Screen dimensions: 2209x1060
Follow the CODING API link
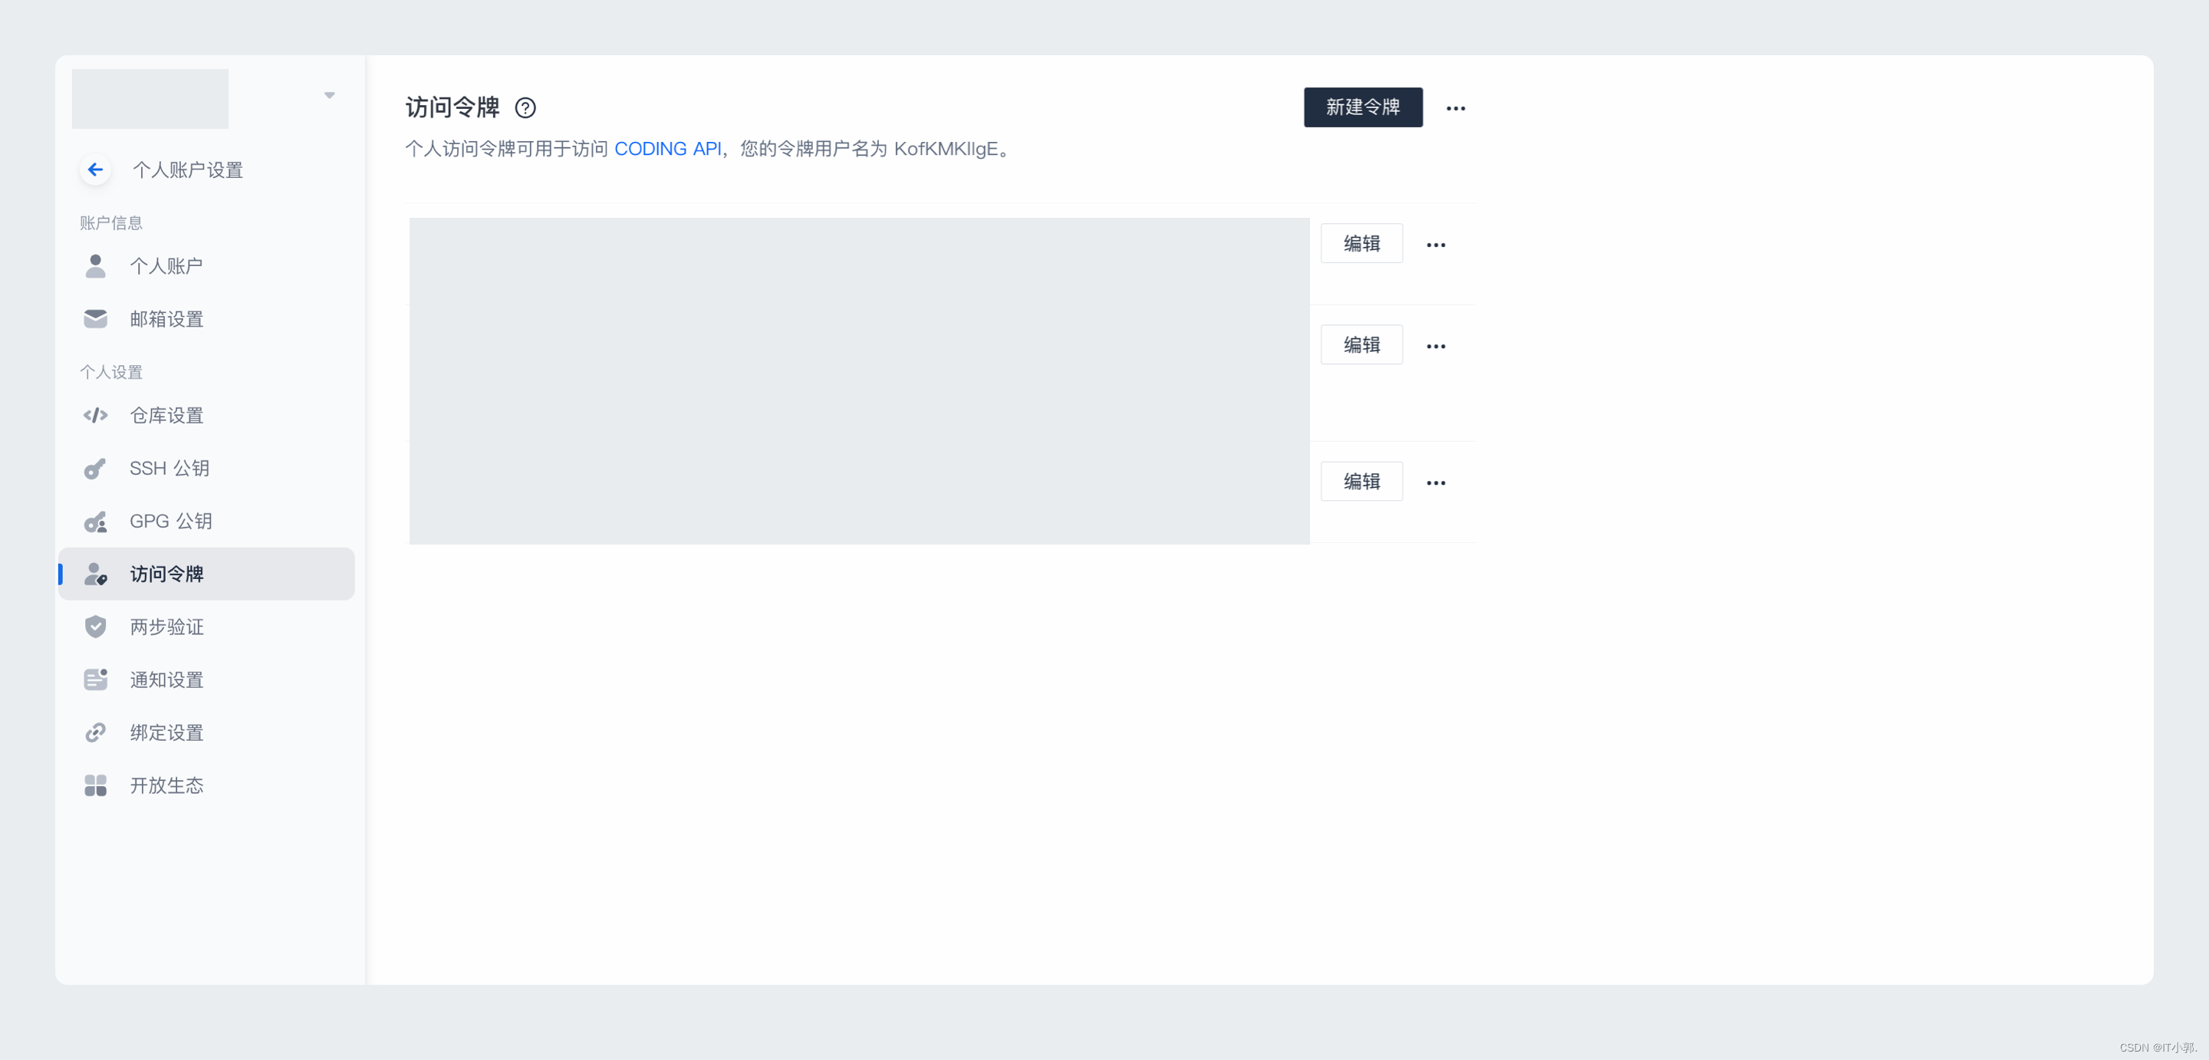tap(667, 148)
